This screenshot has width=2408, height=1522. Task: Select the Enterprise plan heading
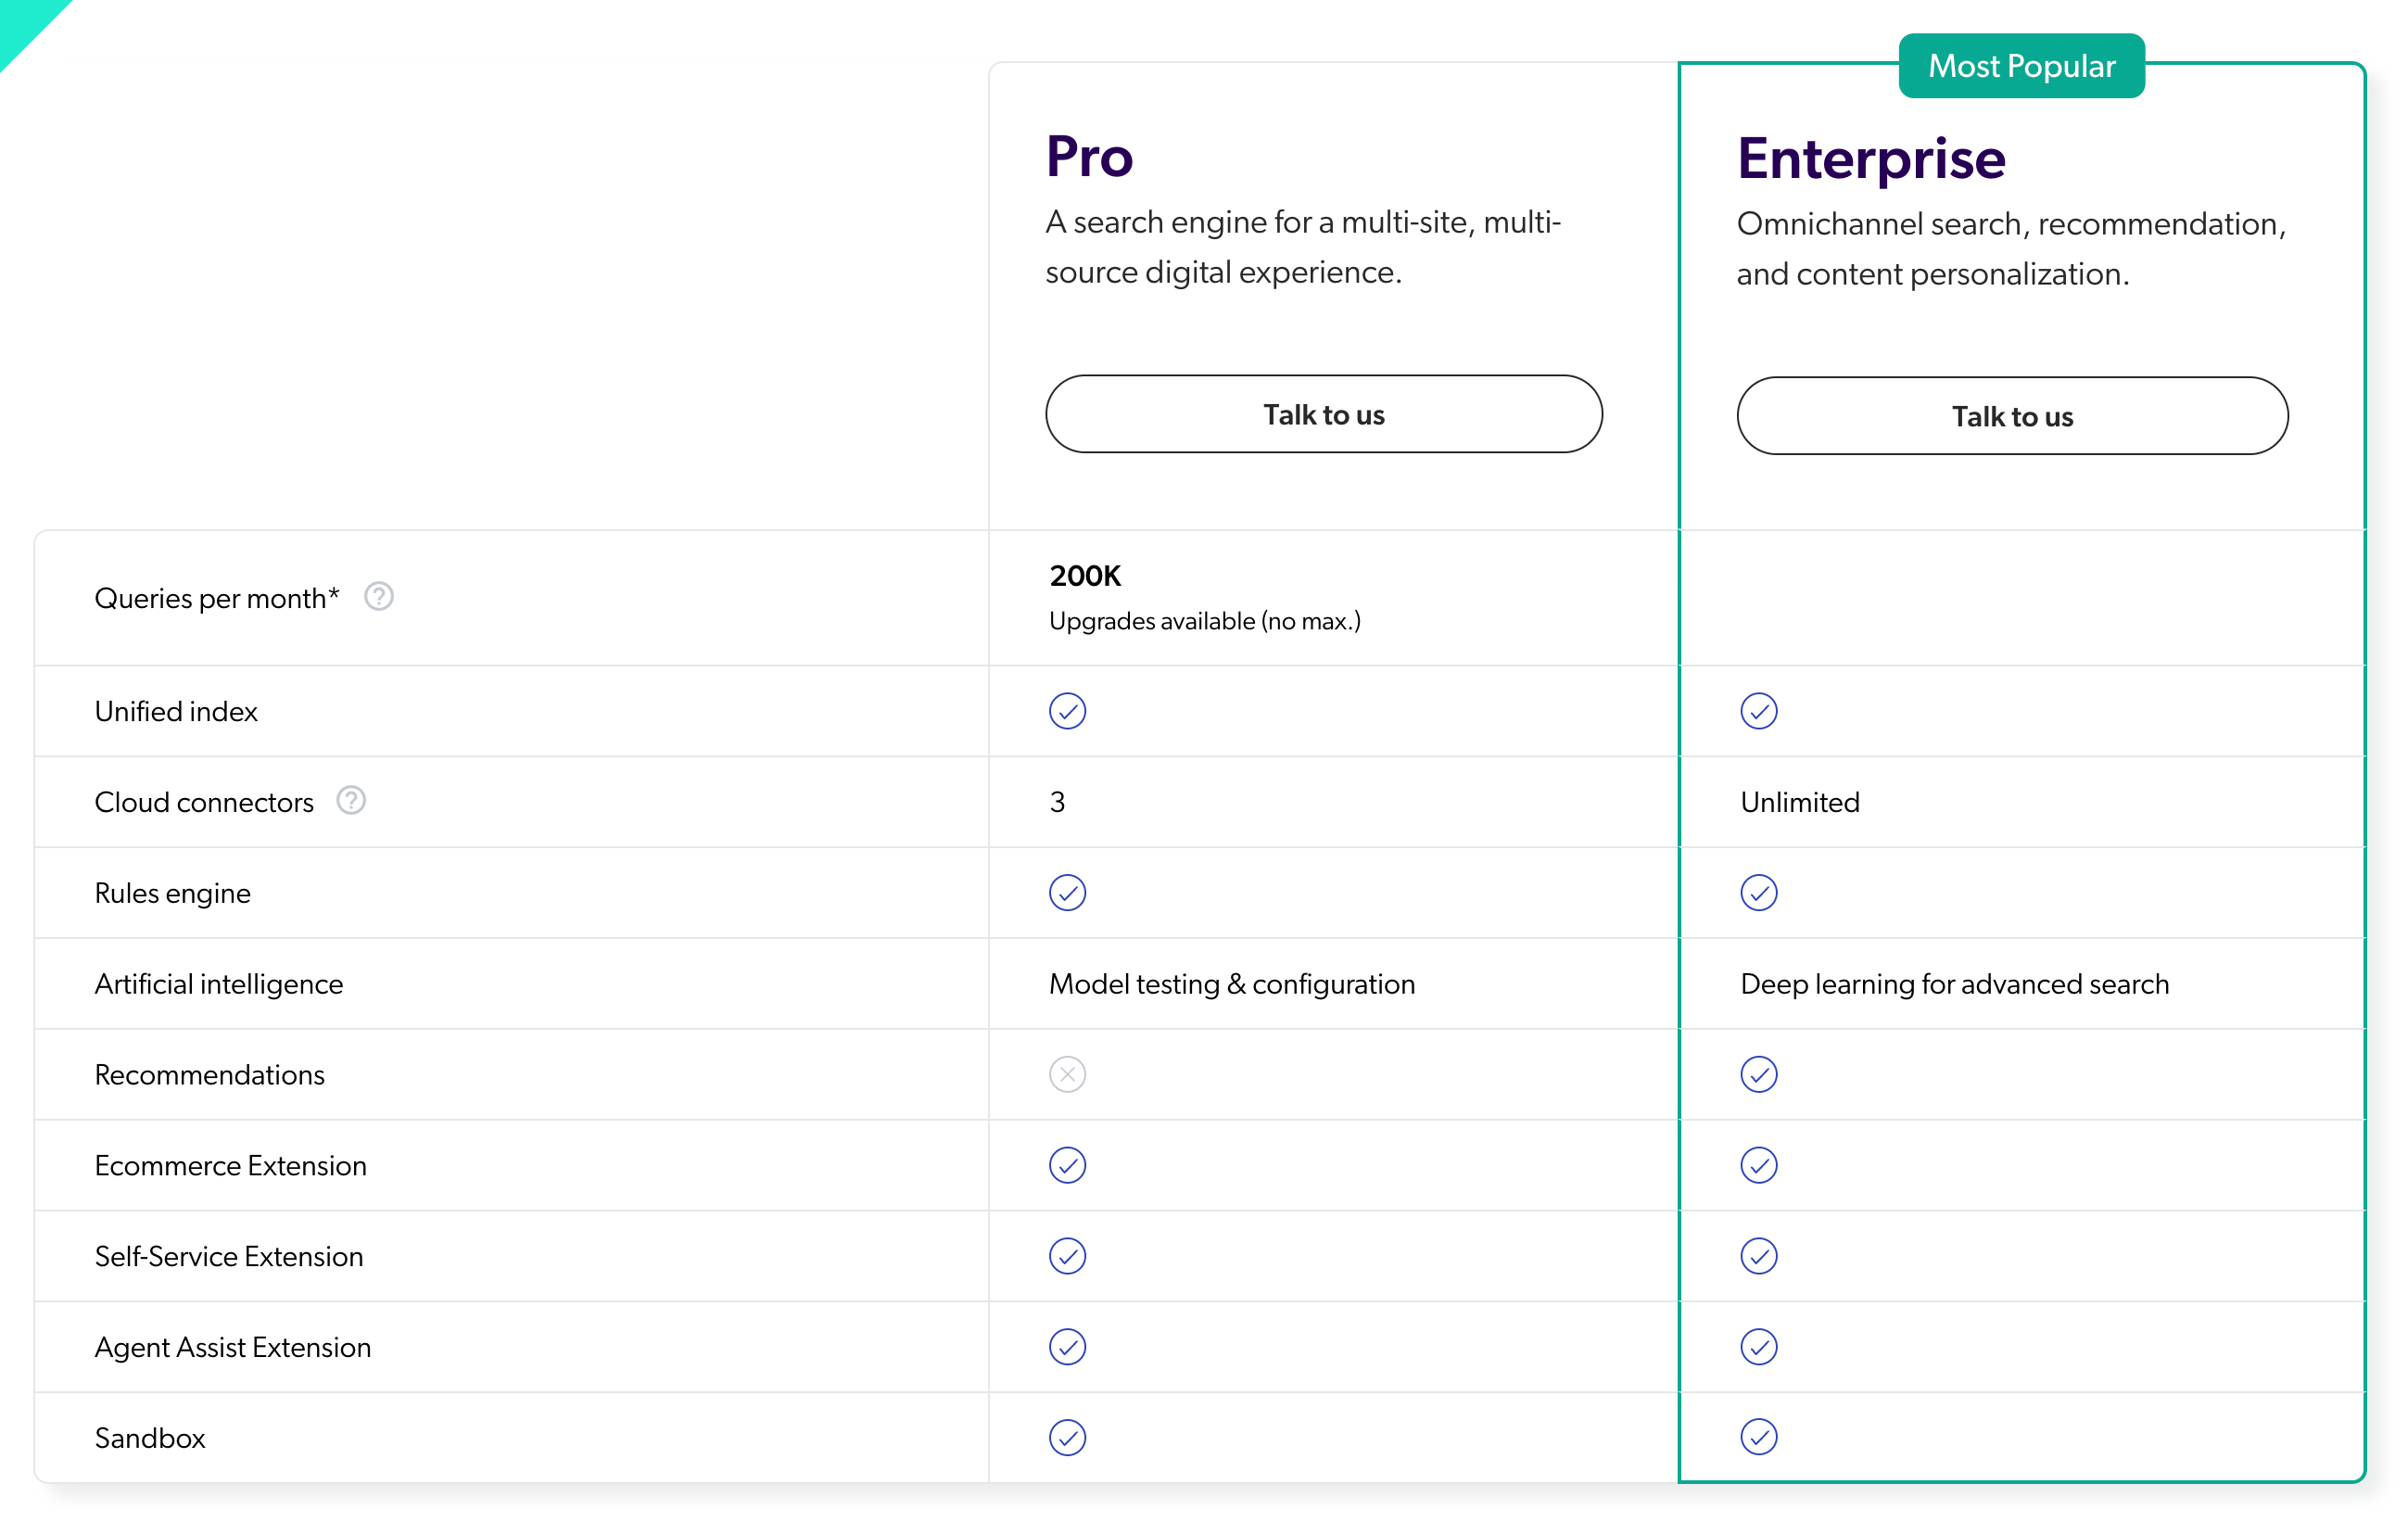pyautogui.click(x=1871, y=159)
